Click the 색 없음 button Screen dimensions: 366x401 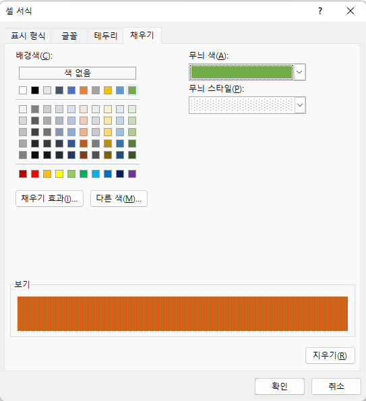(x=78, y=73)
